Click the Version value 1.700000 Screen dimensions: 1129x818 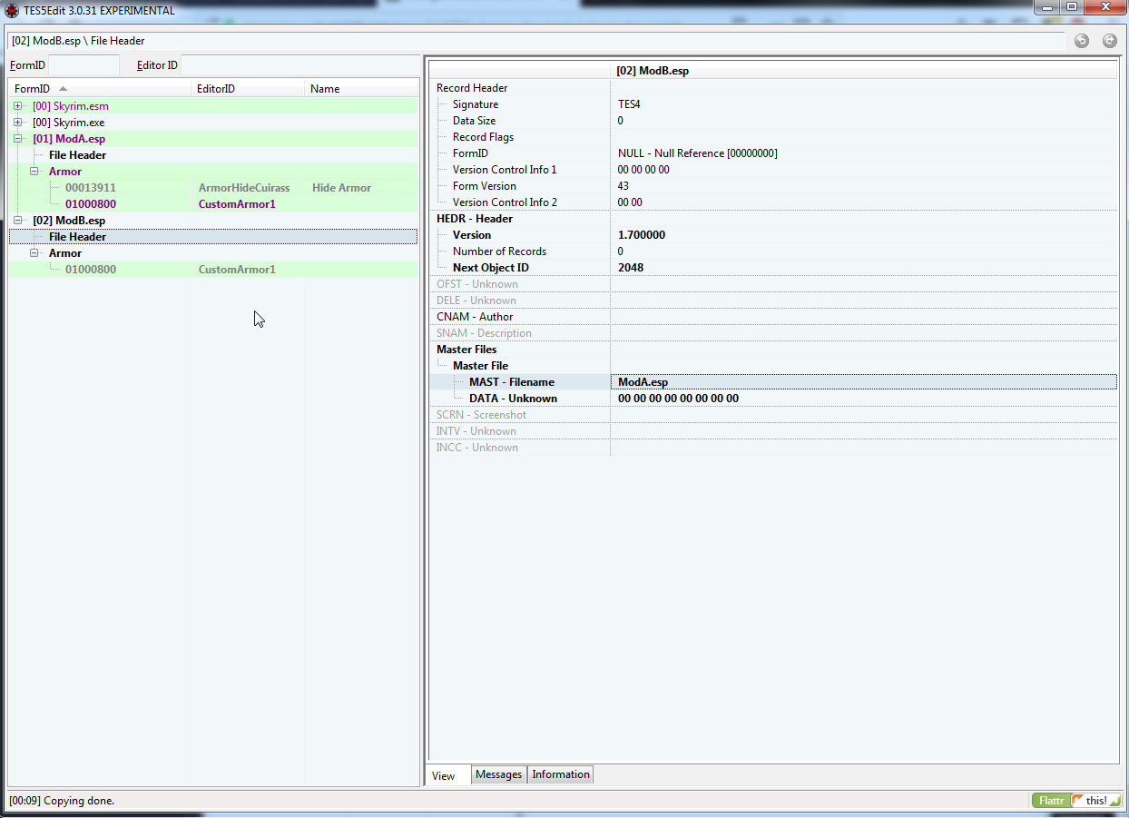pyautogui.click(x=642, y=235)
